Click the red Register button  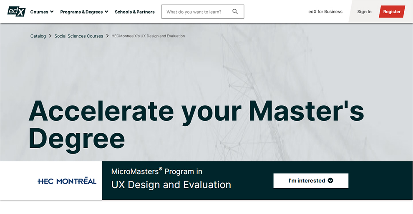click(392, 12)
